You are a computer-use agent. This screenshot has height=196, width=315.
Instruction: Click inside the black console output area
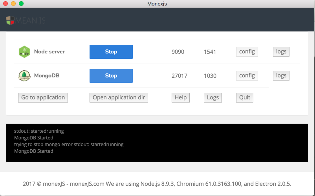pyautogui.click(x=157, y=143)
